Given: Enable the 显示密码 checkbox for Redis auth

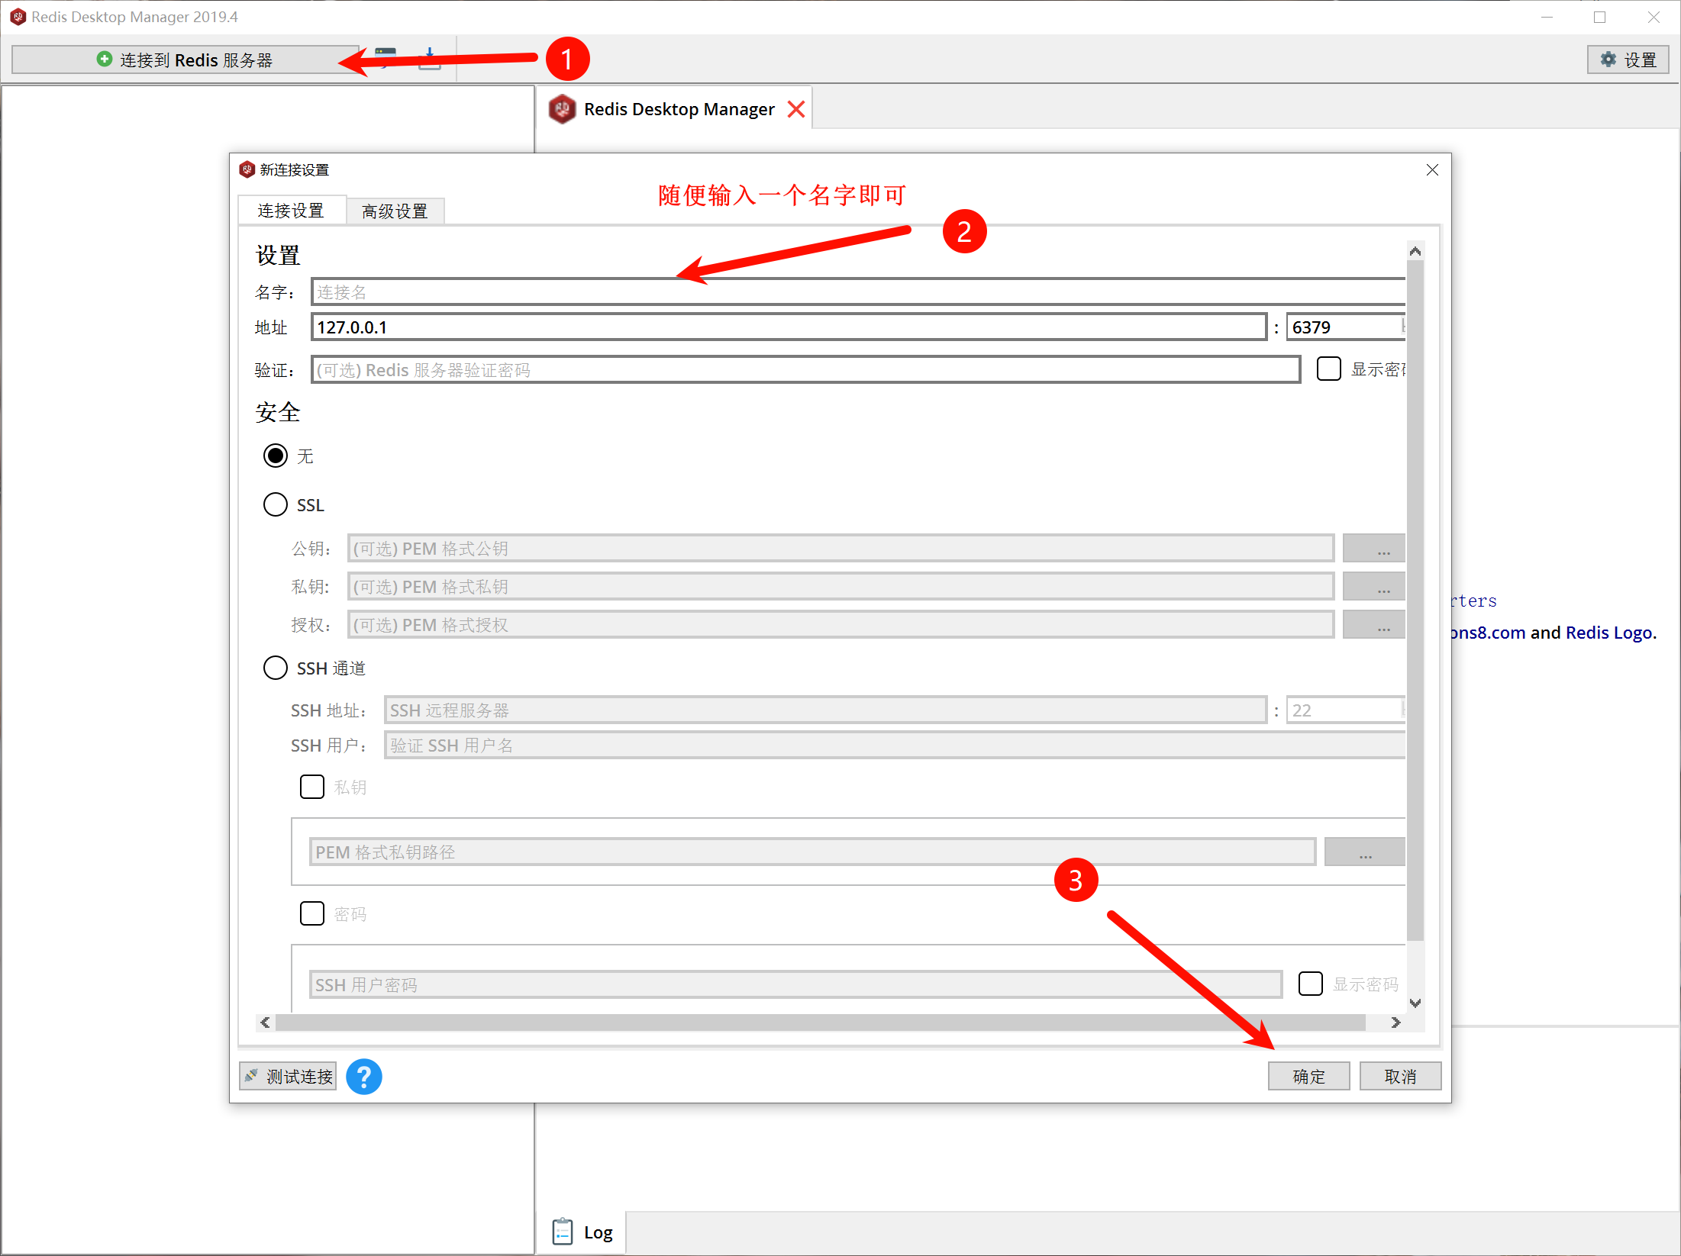Looking at the screenshot, I should point(1328,369).
